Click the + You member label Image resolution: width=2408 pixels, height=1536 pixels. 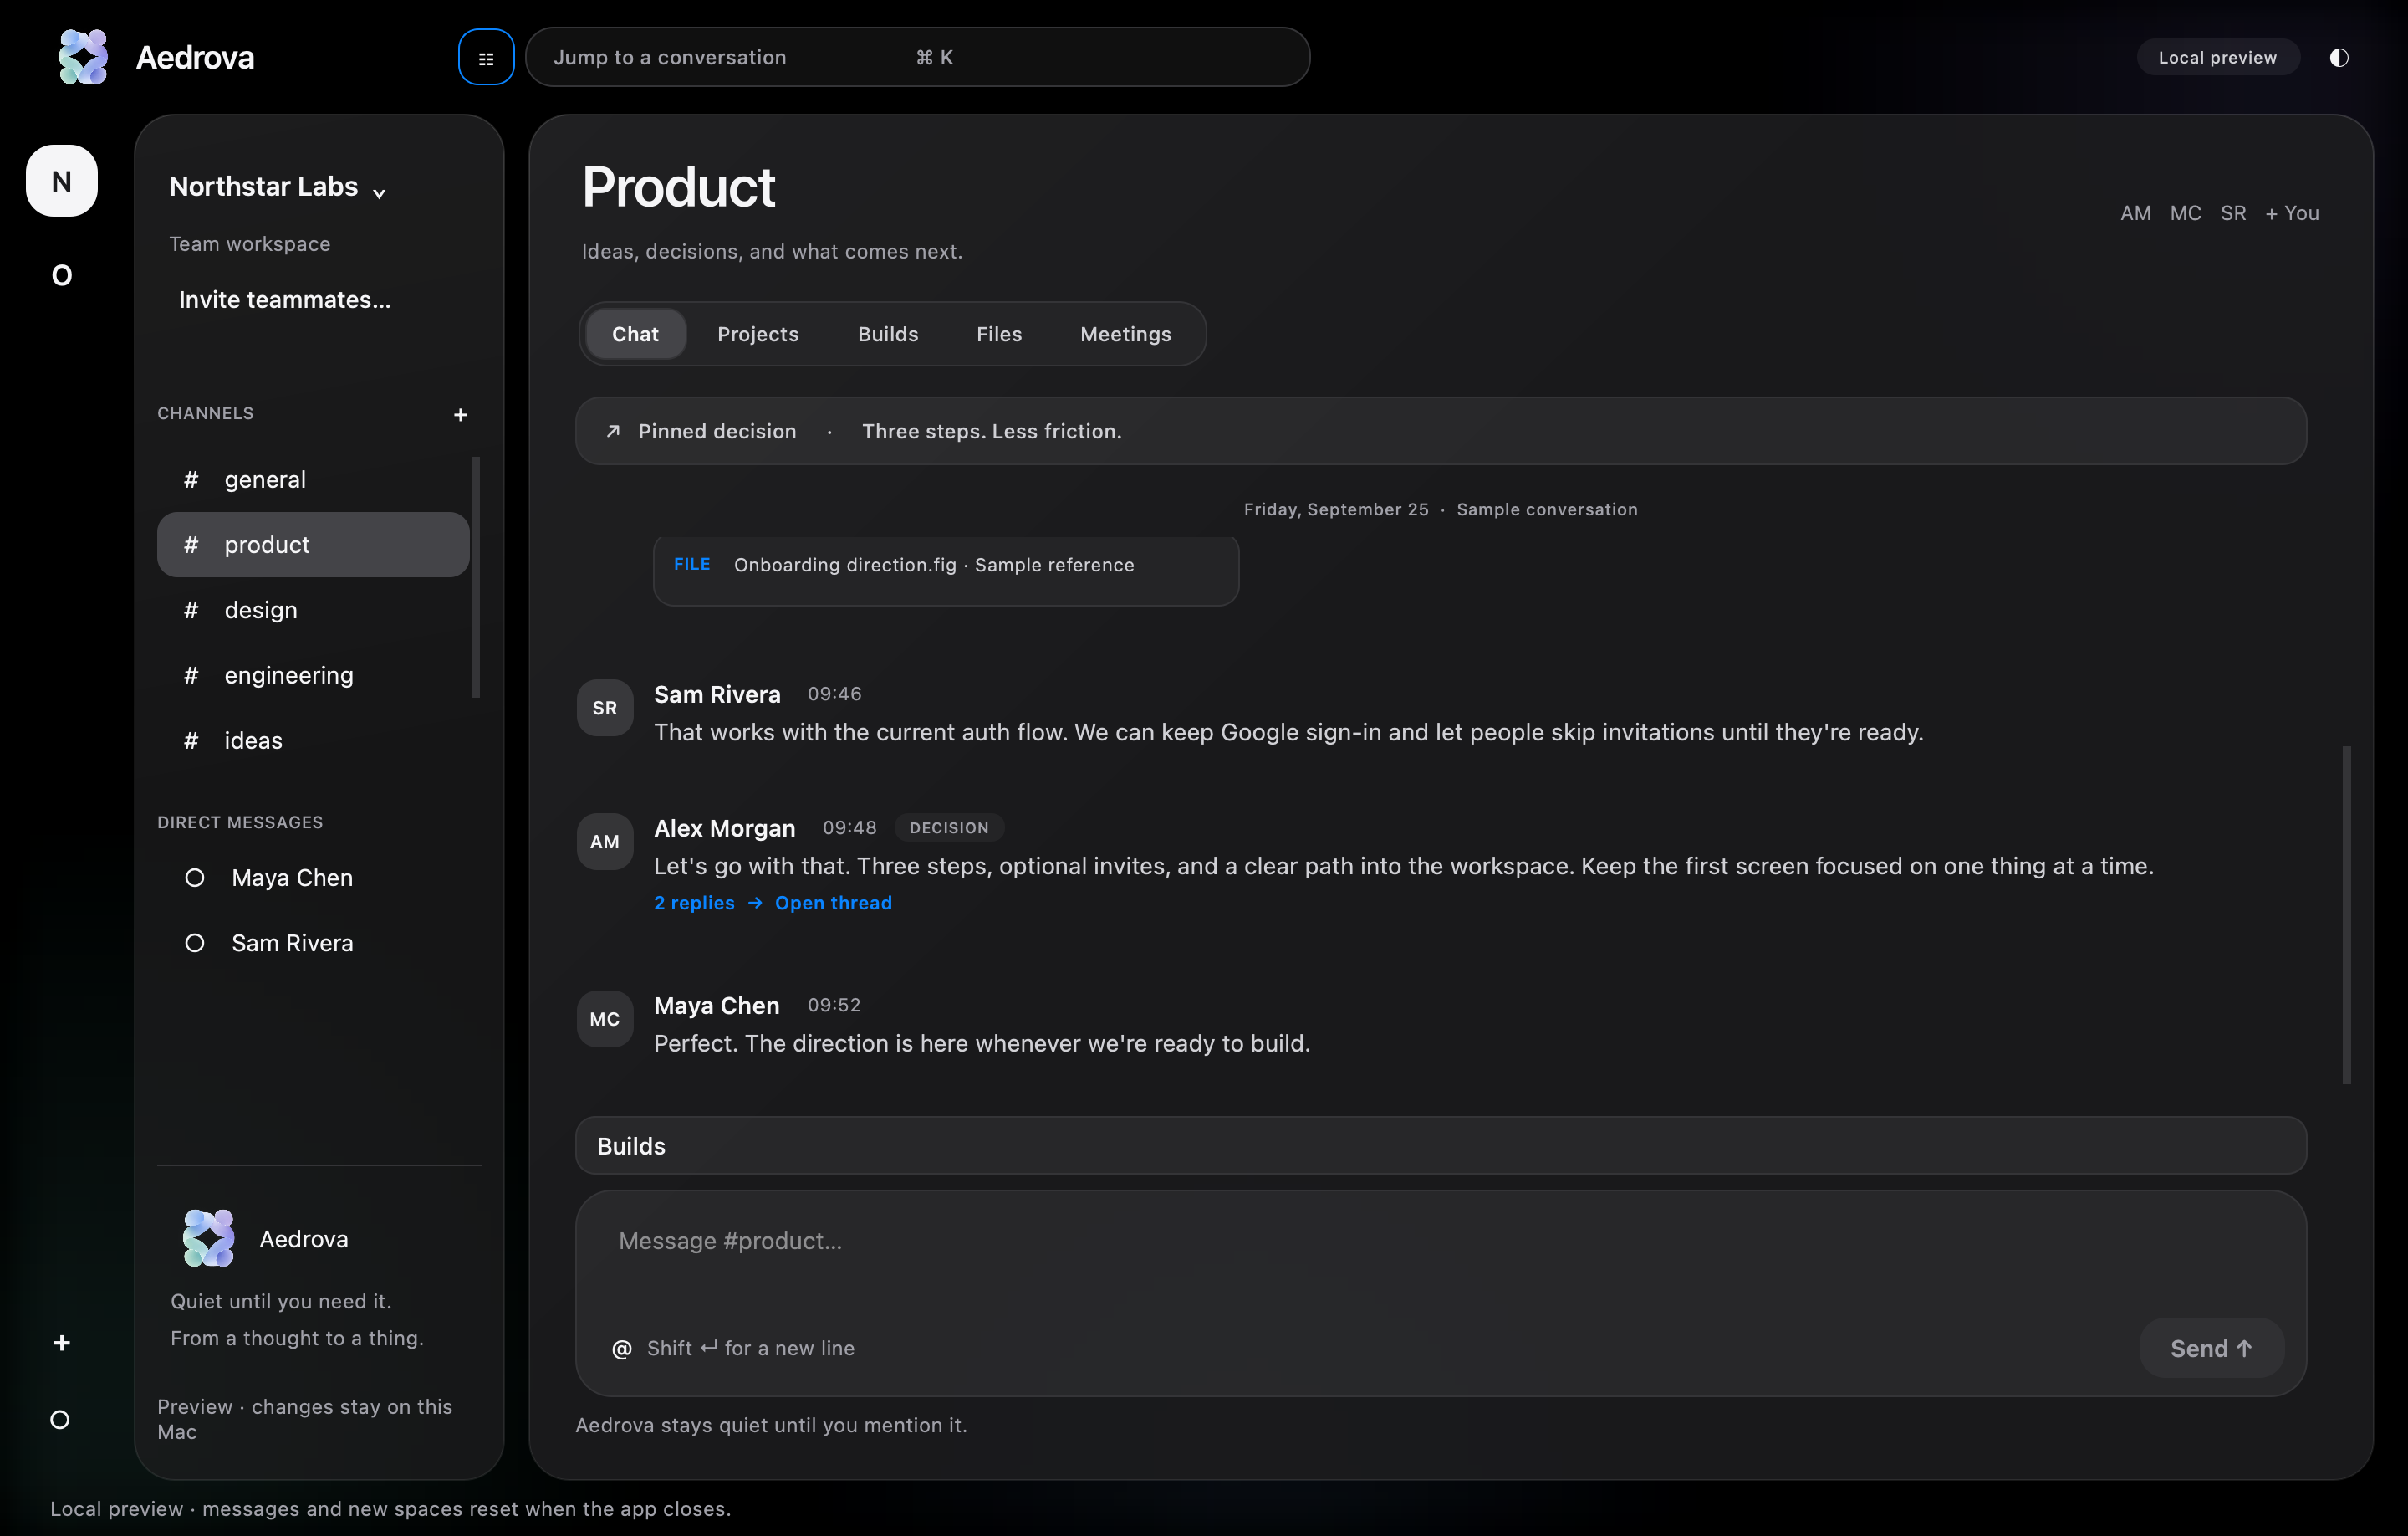pos(2291,213)
